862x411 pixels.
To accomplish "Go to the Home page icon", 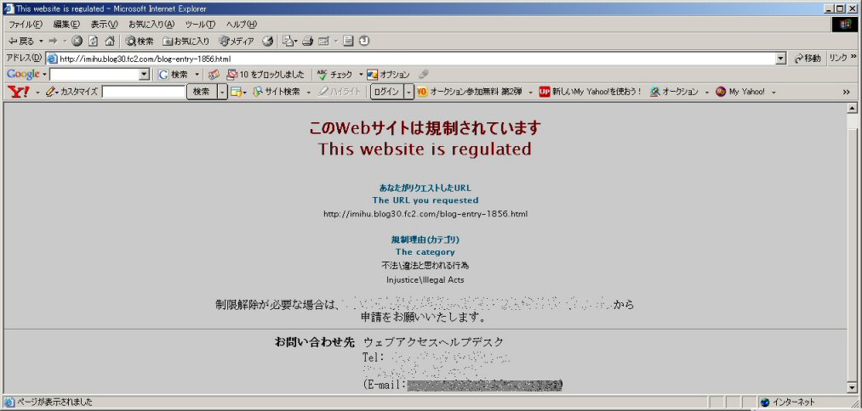I will click(109, 41).
